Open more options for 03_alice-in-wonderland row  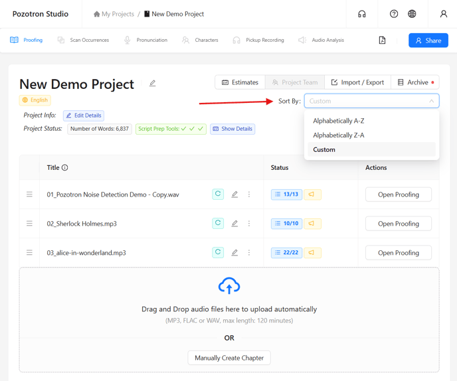[249, 252]
